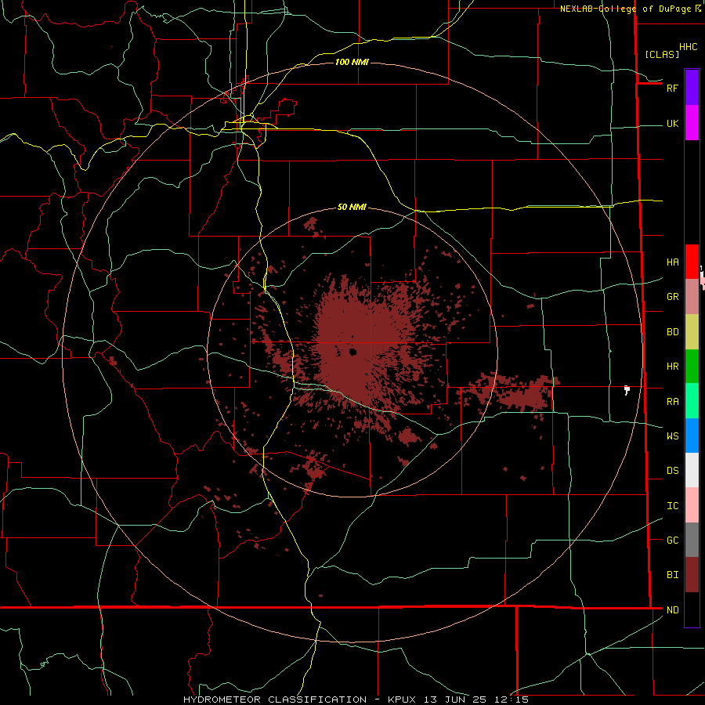Click the RA light green legend swatch
The width and height of the screenshot is (705, 705).
pos(692,401)
